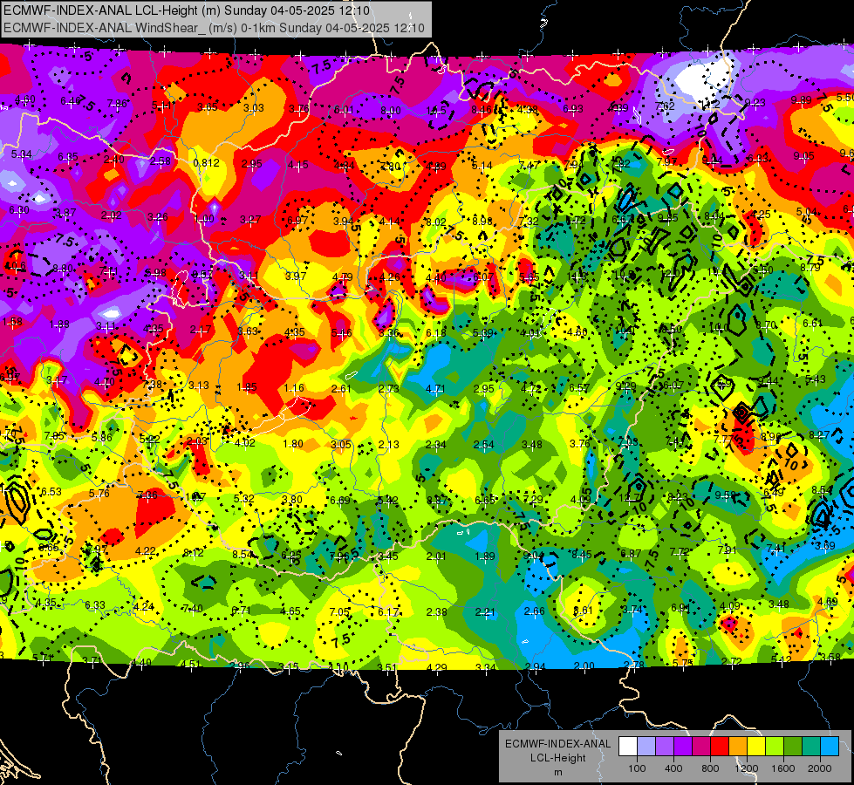Click the sky blue legend swatch
854x785 pixels.
coord(830,747)
